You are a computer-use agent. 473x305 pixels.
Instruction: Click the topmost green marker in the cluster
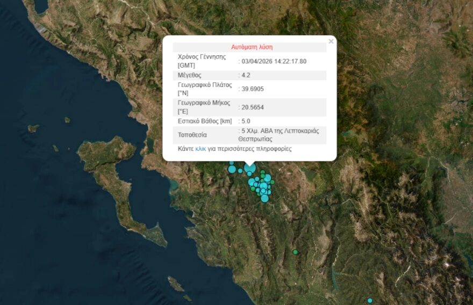(262, 173)
